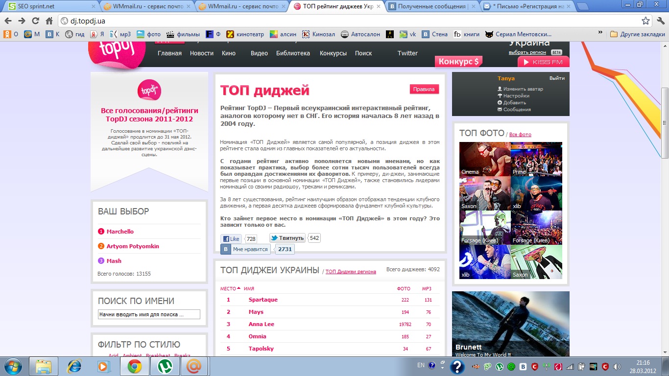Viewport: 669px width, 376px height.
Task: Click the TopDJ pink logo
Action: (117, 55)
